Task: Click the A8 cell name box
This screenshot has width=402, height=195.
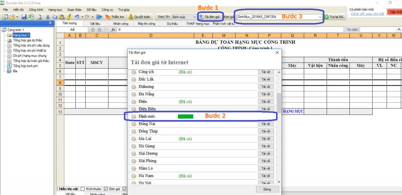Action: [73, 30]
